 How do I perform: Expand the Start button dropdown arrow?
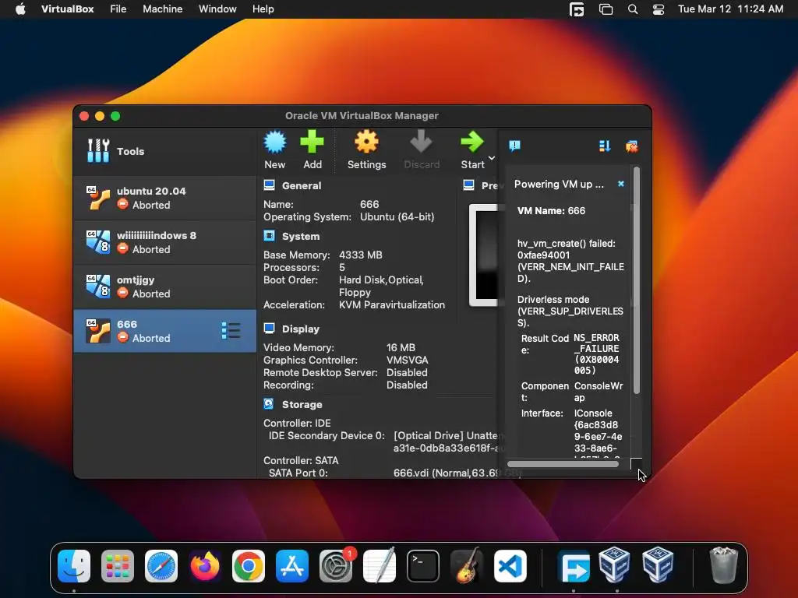coord(492,158)
